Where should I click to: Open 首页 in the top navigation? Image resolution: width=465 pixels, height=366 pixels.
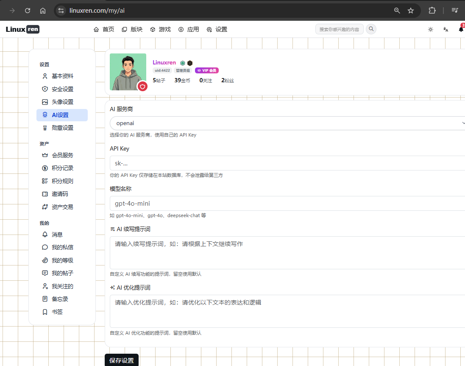click(x=104, y=29)
